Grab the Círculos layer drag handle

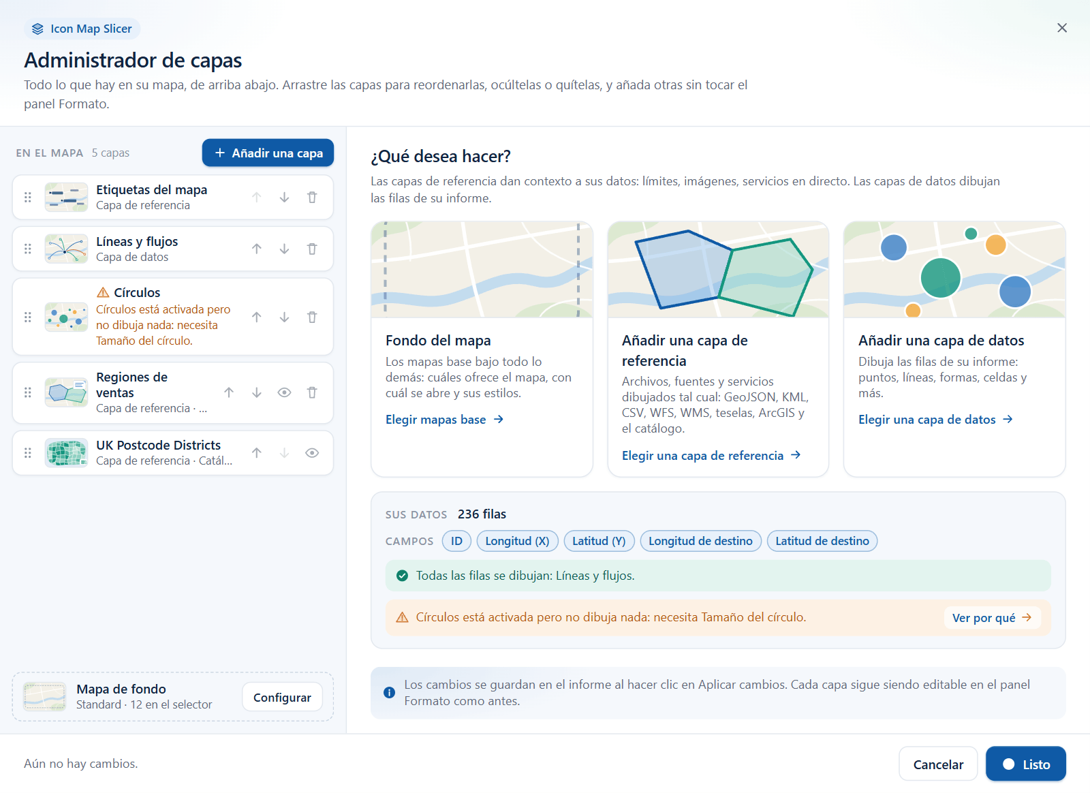point(28,317)
